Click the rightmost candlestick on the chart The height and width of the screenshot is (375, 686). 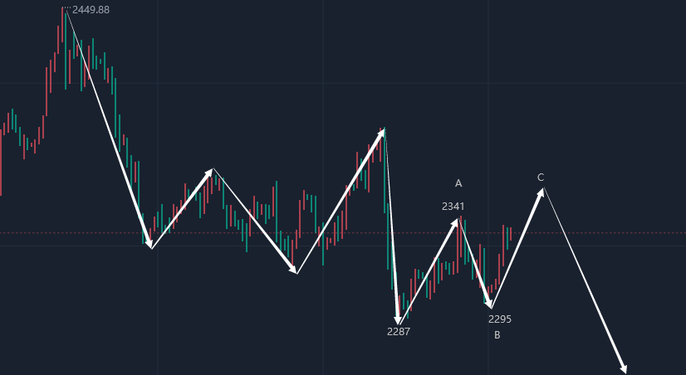510,235
